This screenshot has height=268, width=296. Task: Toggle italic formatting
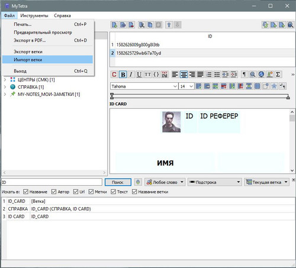(x=131, y=75)
